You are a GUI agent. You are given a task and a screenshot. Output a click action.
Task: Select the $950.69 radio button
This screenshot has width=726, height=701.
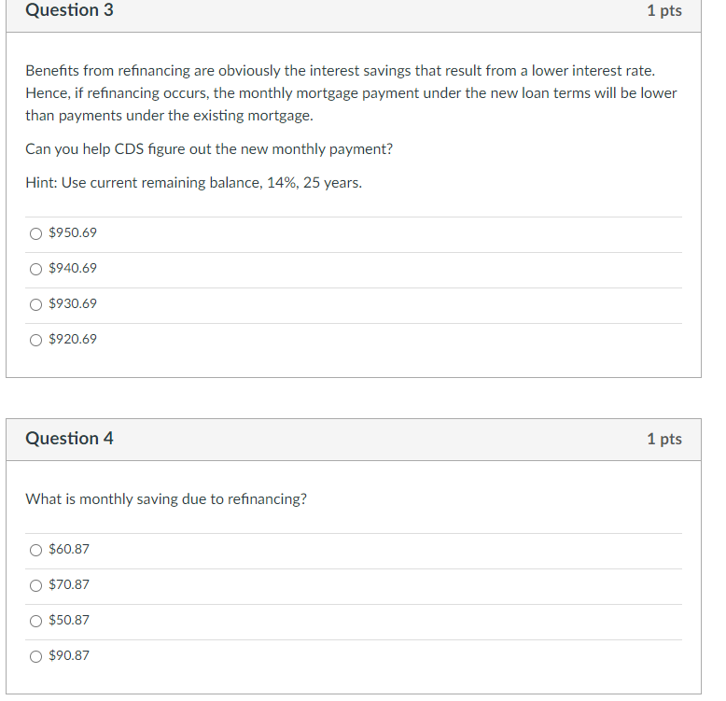pos(35,233)
